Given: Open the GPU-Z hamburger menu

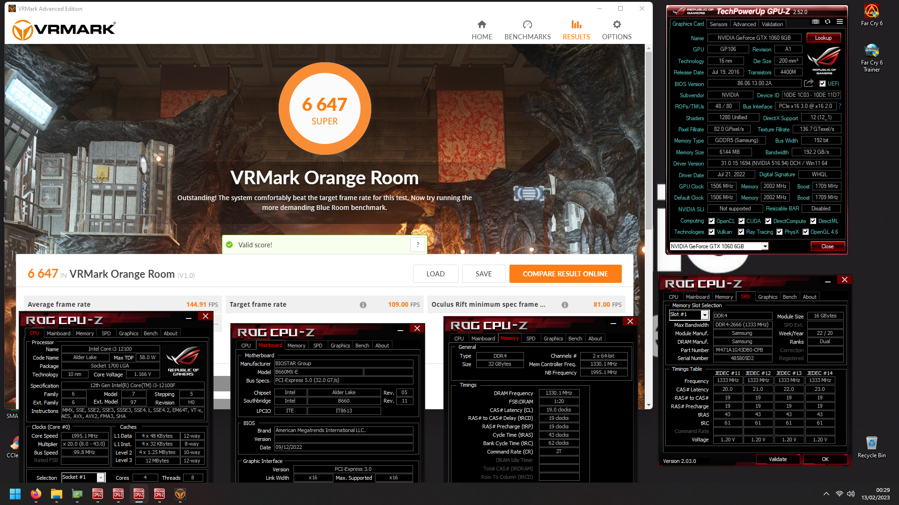Looking at the screenshot, I should tap(840, 22).
